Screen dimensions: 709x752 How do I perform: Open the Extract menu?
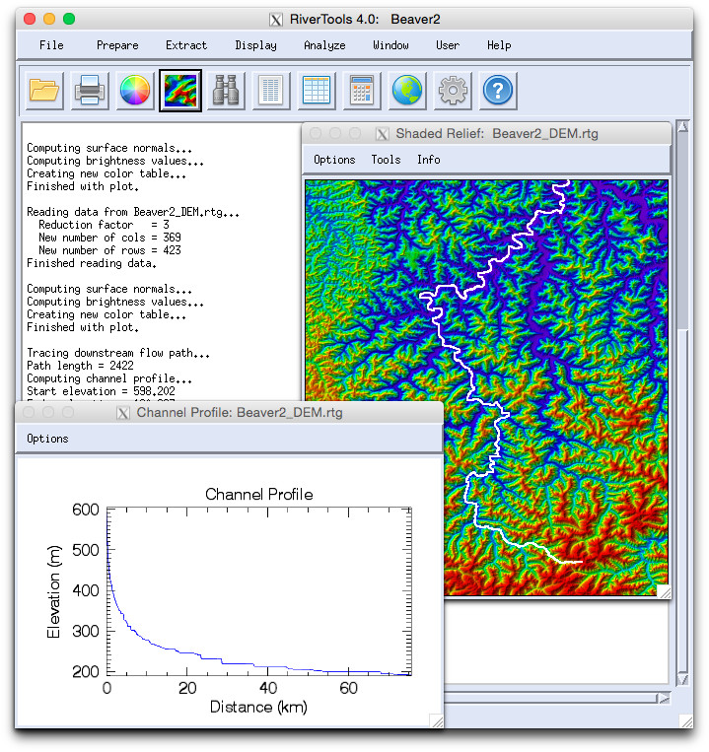(186, 45)
